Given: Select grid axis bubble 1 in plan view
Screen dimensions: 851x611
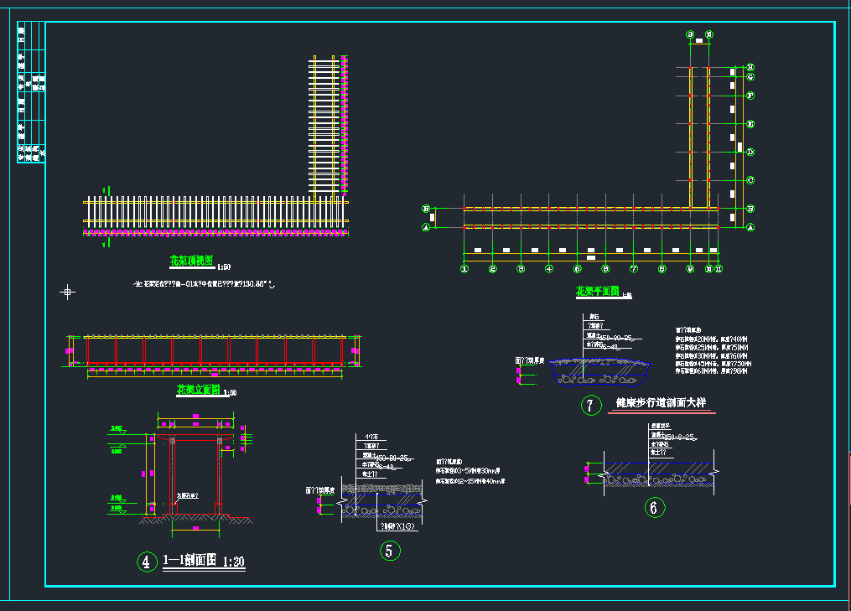Looking at the screenshot, I should point(464,269).
